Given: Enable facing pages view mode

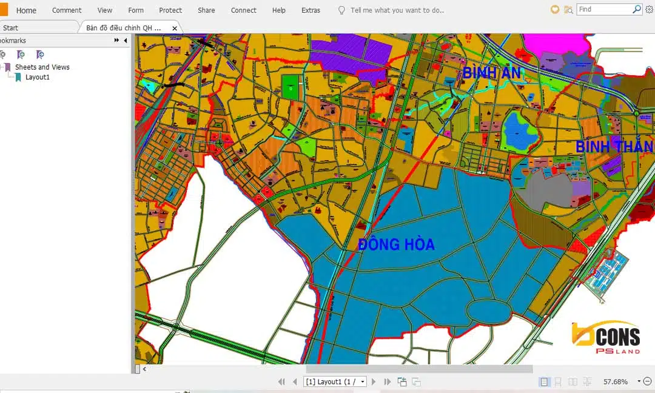Looking at the screenshot, I should tap(573, 381).
